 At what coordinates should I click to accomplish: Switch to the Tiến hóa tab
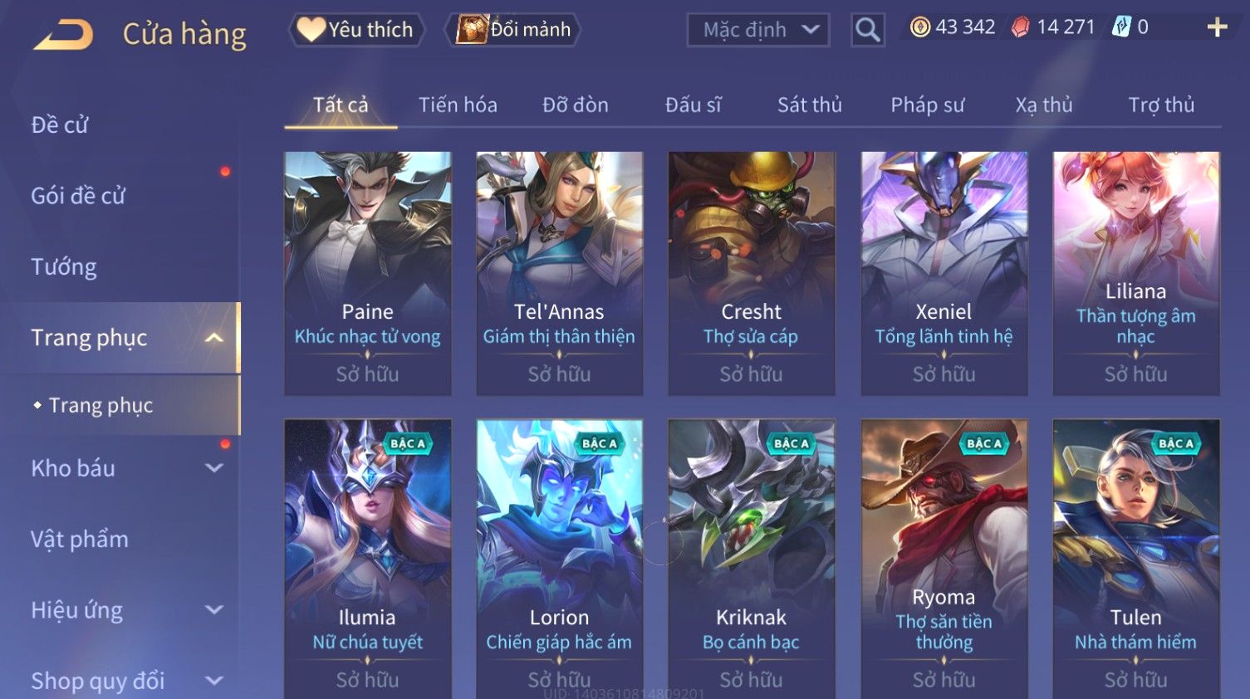click(458, 105)
